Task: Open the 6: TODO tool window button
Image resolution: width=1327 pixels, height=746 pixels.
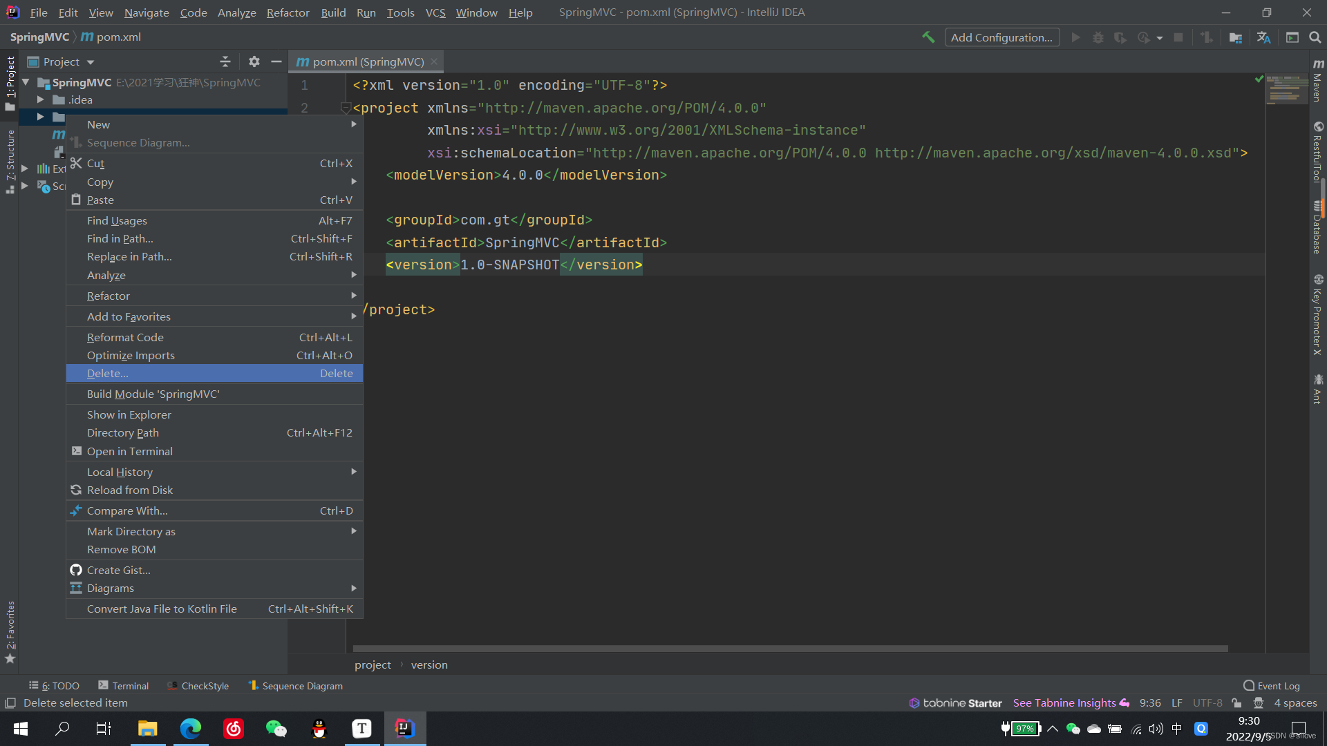Action: tap(54, 686)
